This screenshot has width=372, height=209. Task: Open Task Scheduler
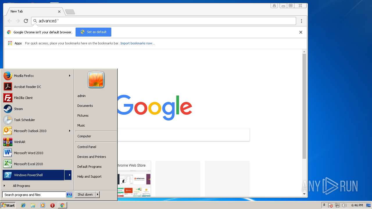(37, 120)
